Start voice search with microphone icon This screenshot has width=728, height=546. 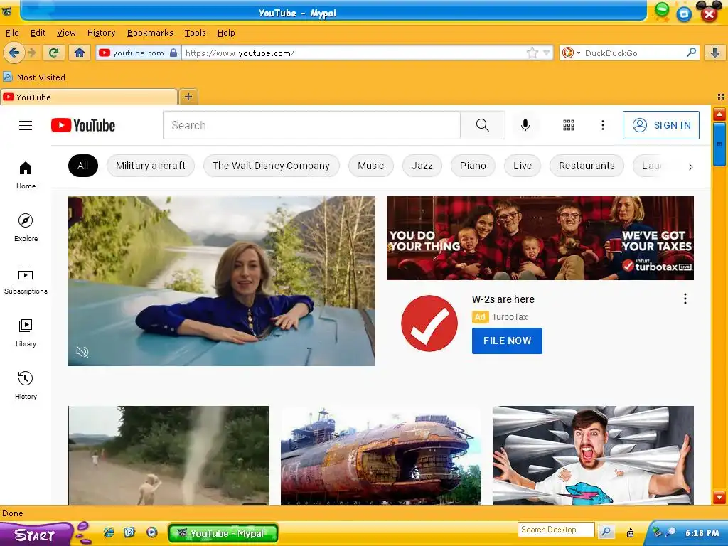(x=525, y=125)
